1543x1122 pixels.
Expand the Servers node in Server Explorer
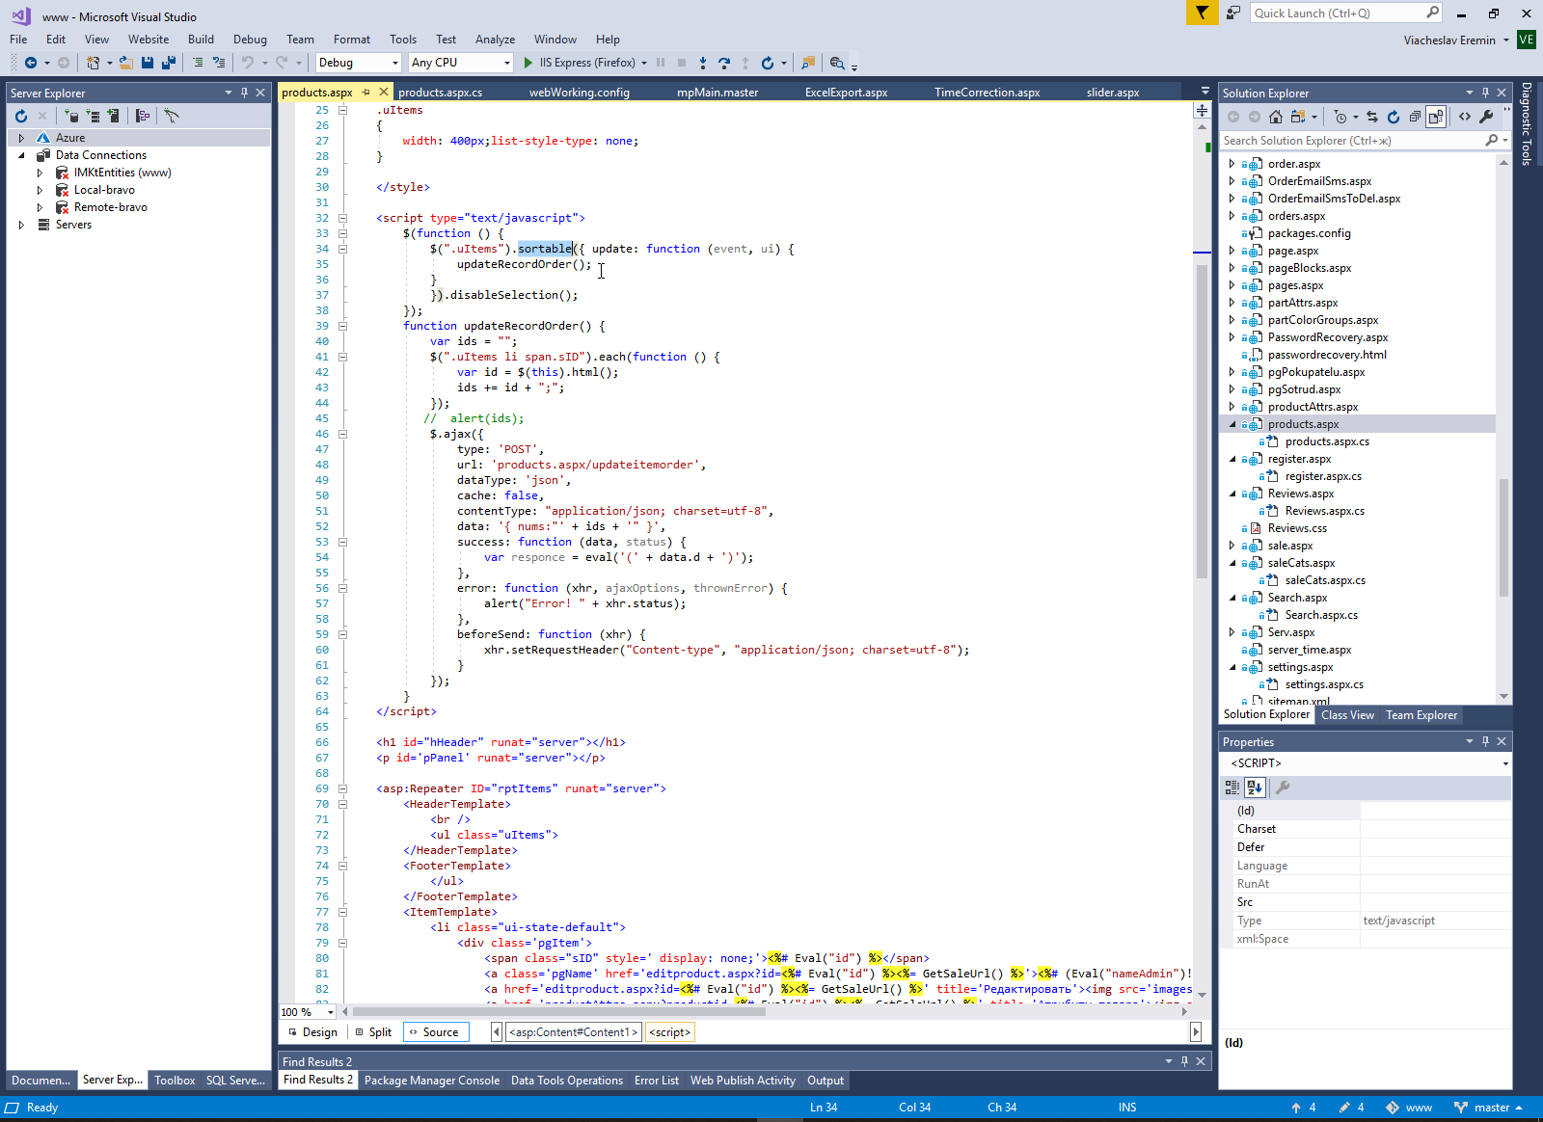(21, 225)
